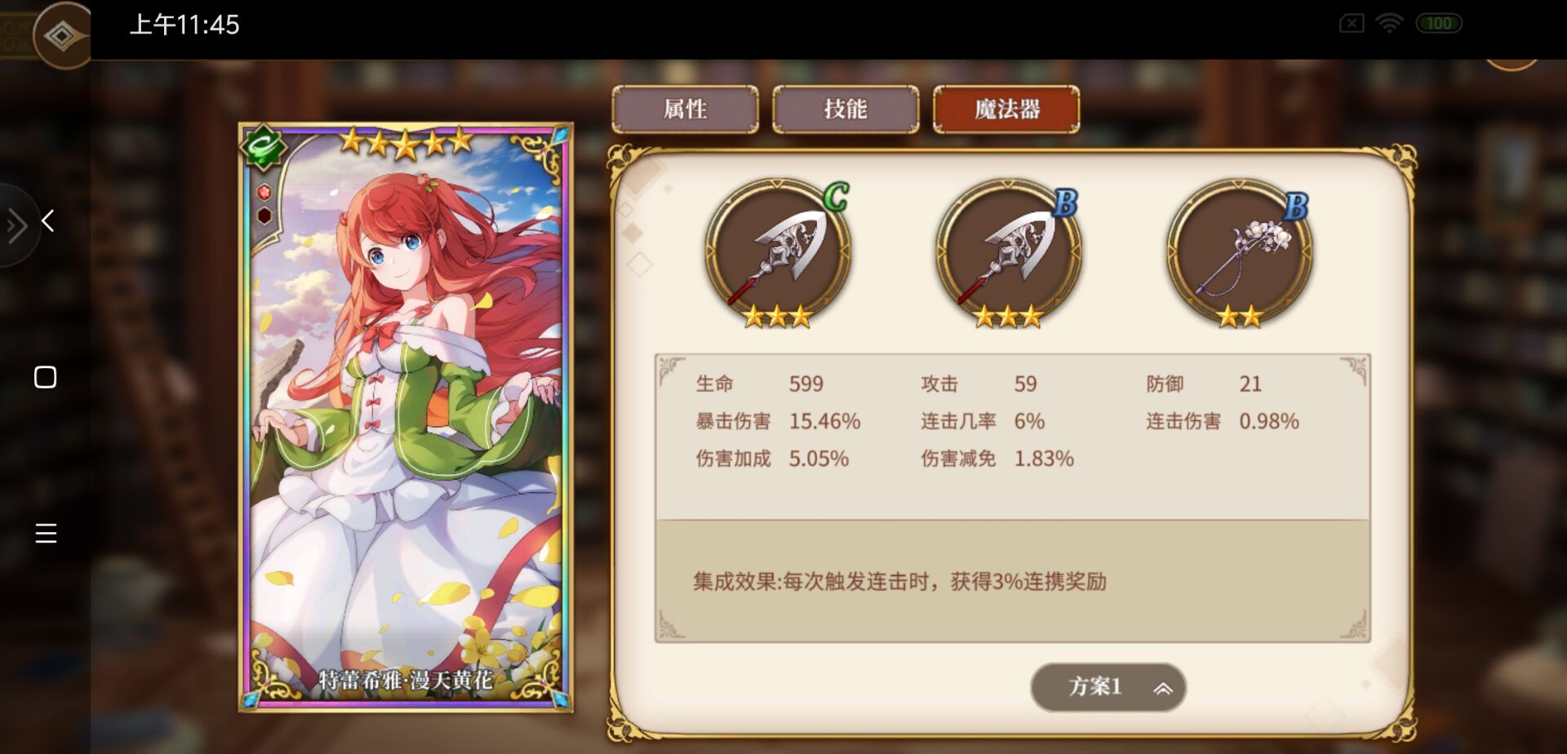Tap the square home navigation icon
Viewport: 1567px width, 754px height.
[46, 377]
